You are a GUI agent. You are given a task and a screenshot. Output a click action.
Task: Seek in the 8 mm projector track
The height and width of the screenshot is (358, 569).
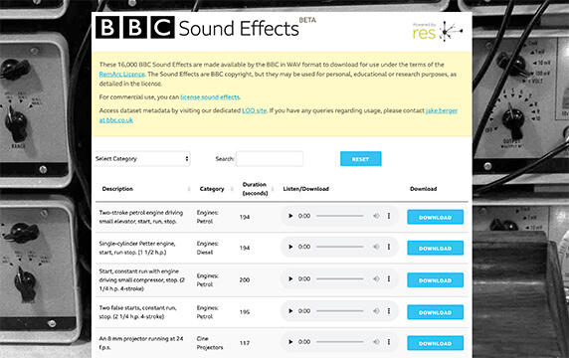click(339, 342)
